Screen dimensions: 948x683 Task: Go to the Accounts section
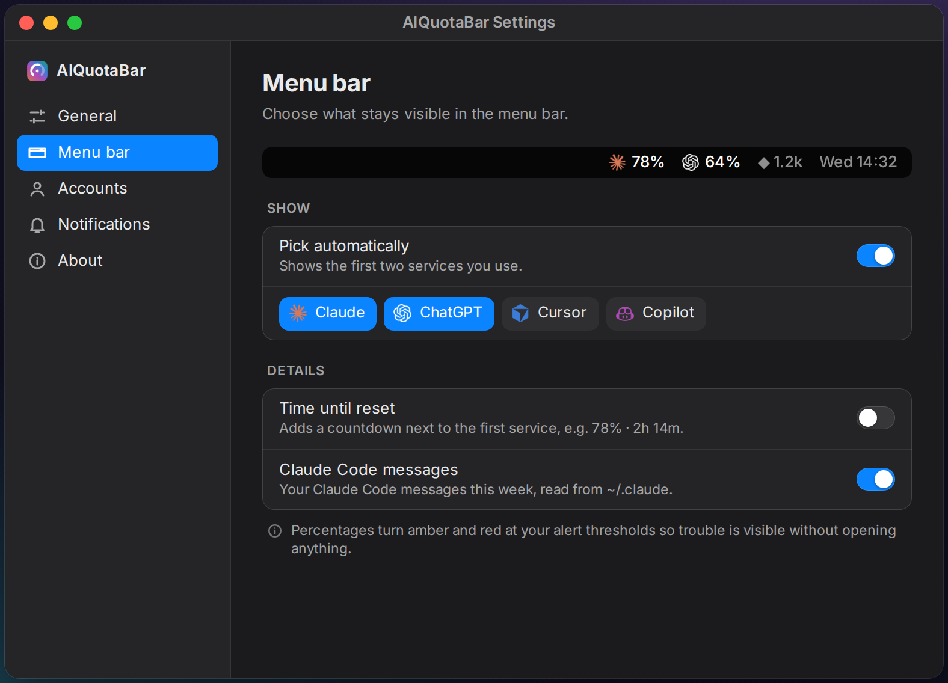click(x=117, y=189)
